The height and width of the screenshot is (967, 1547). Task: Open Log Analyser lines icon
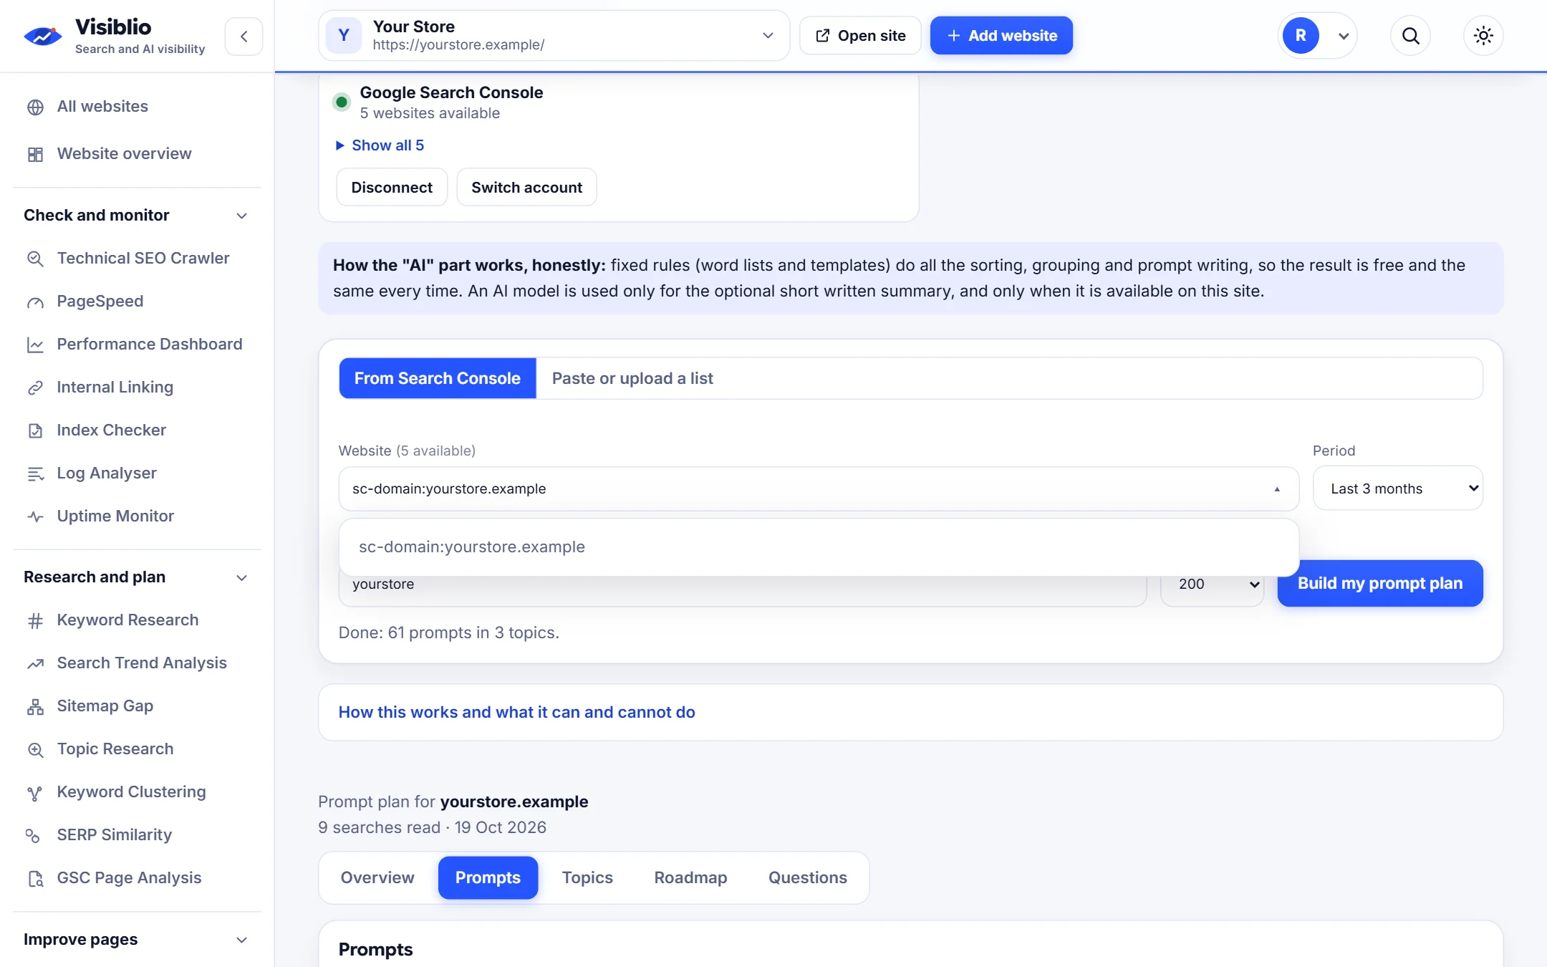pyautogui.click(x=35, y=473)
